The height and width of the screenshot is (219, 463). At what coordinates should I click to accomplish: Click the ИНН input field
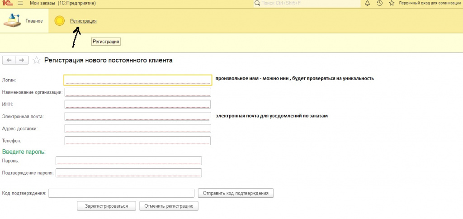(138, 104)
